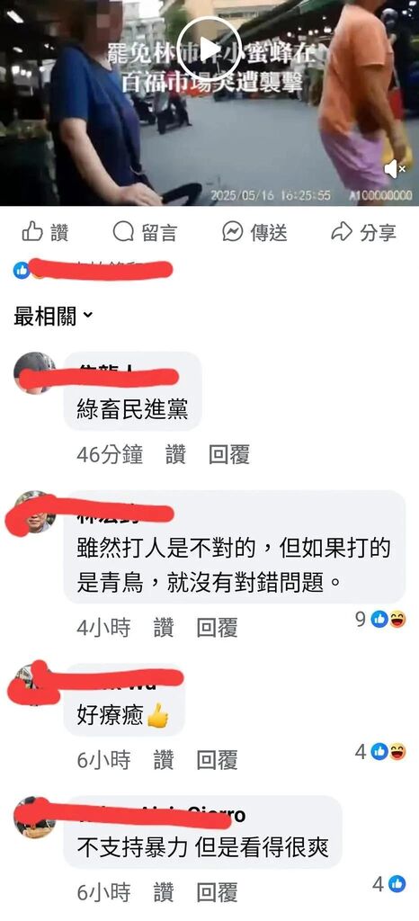This screenshot has width=419, height=921.
Task: Tap the thumbs-up 讚 icon under video
Action: point(31,232)
